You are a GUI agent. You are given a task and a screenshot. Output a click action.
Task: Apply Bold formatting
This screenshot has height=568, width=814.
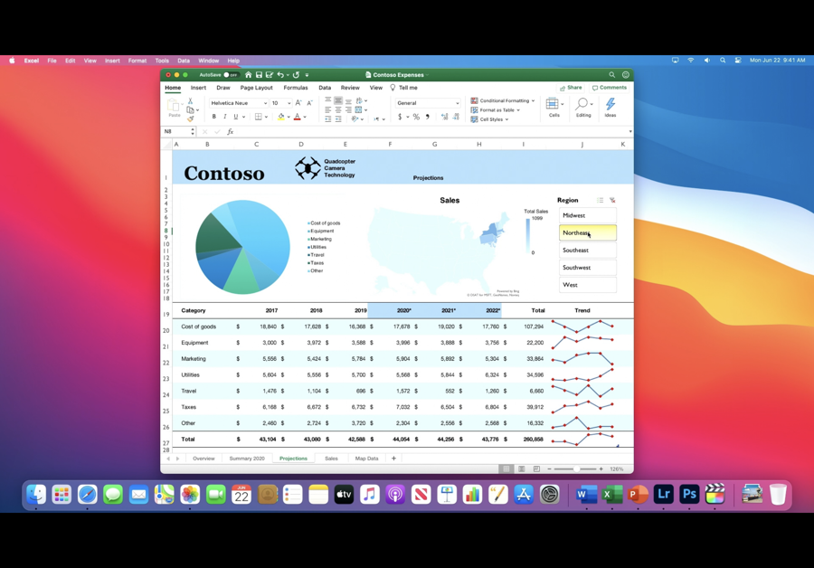(x=213, y=117)
